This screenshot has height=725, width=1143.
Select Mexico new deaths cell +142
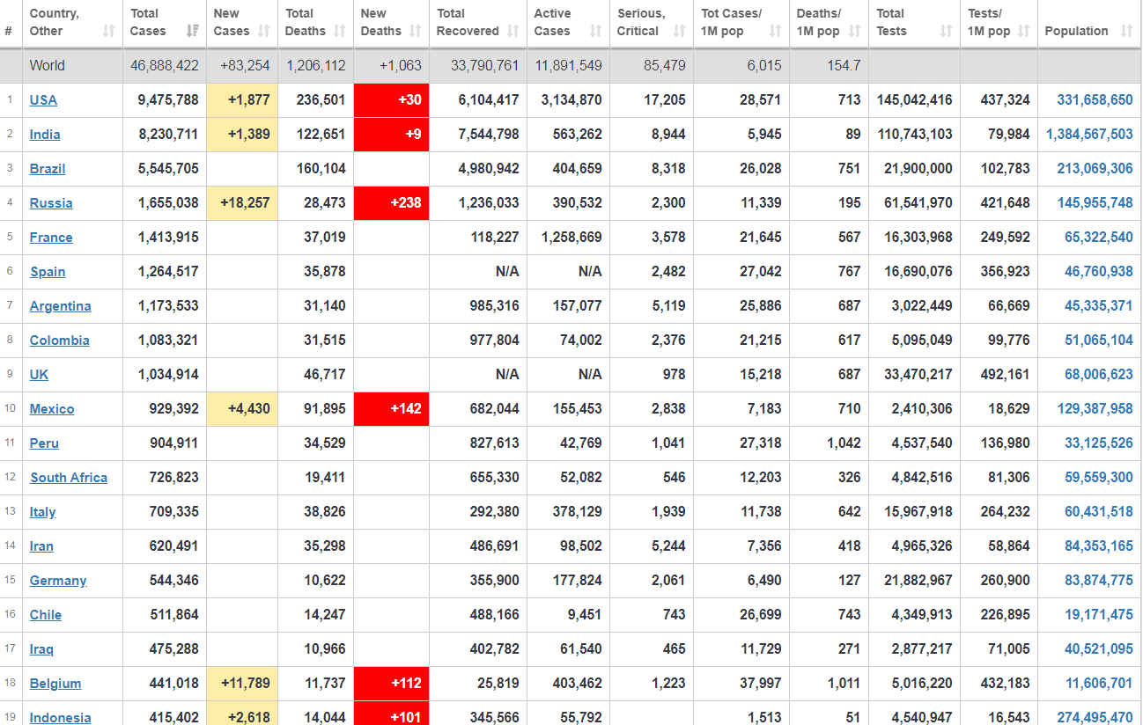click(391, 409)
